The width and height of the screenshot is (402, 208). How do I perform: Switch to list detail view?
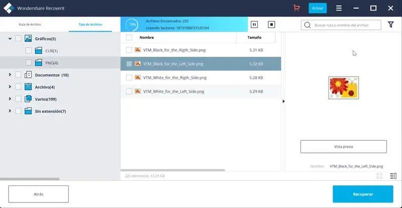[x=393, y=176]
